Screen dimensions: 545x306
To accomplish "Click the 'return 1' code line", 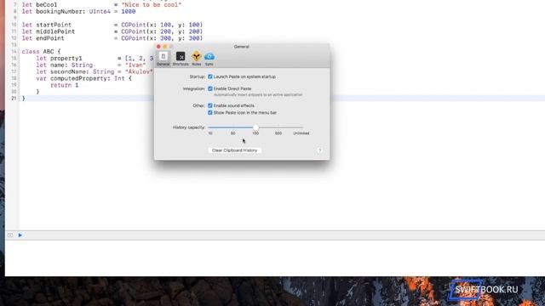I will (x=65, y=85).
